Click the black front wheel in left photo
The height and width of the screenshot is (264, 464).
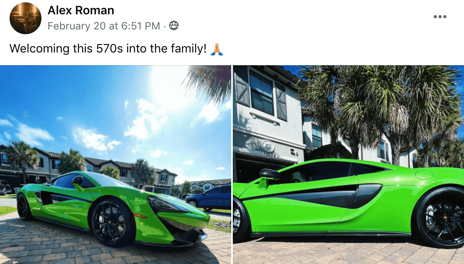(112, 221)
